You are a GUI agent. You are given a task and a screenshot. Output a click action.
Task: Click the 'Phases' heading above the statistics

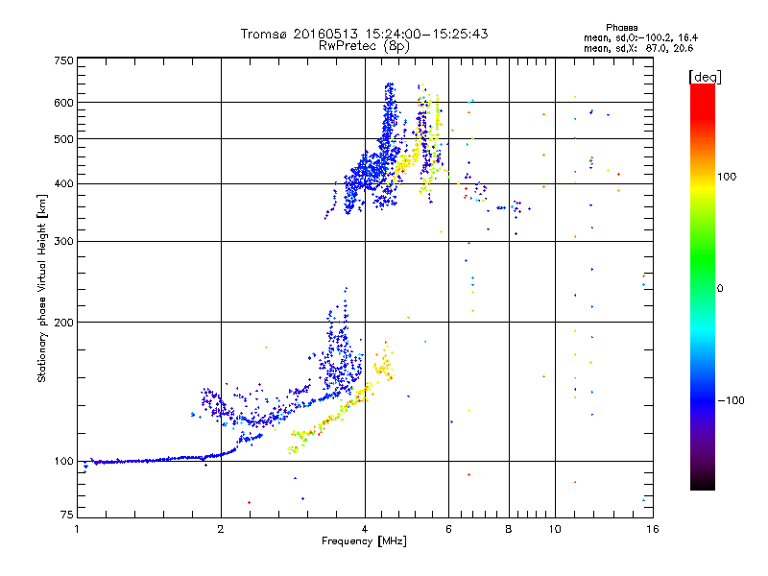pyautogui.click(x=621, y=28)
